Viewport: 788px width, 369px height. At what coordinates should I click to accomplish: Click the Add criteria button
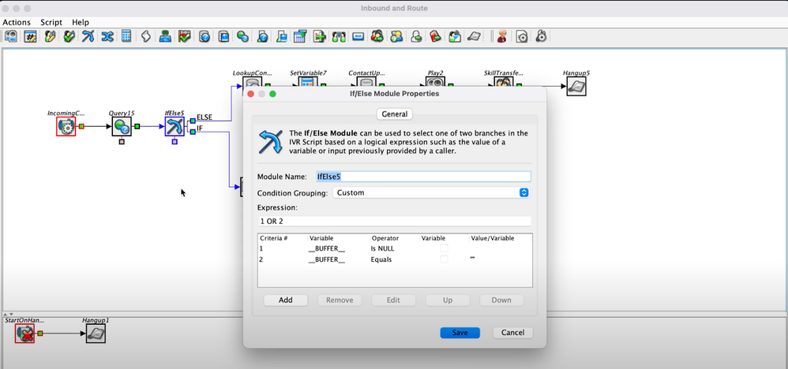point(286,300)
